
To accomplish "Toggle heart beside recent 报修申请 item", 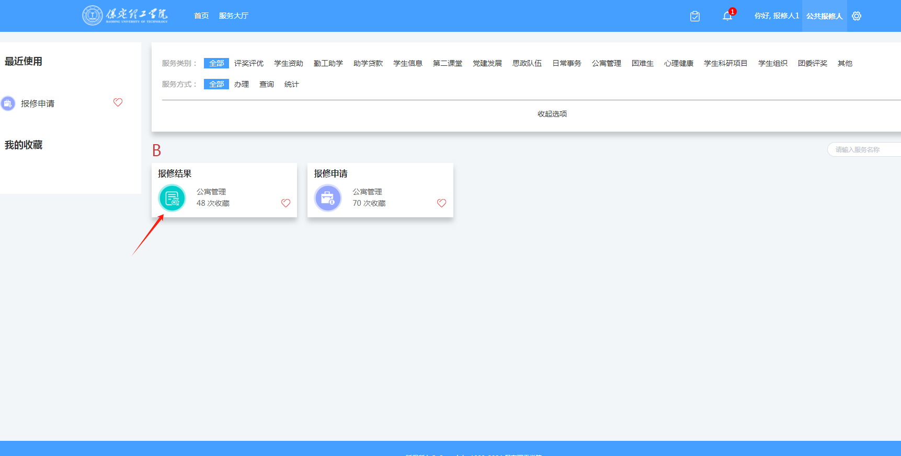I will (x=118, y=102).
